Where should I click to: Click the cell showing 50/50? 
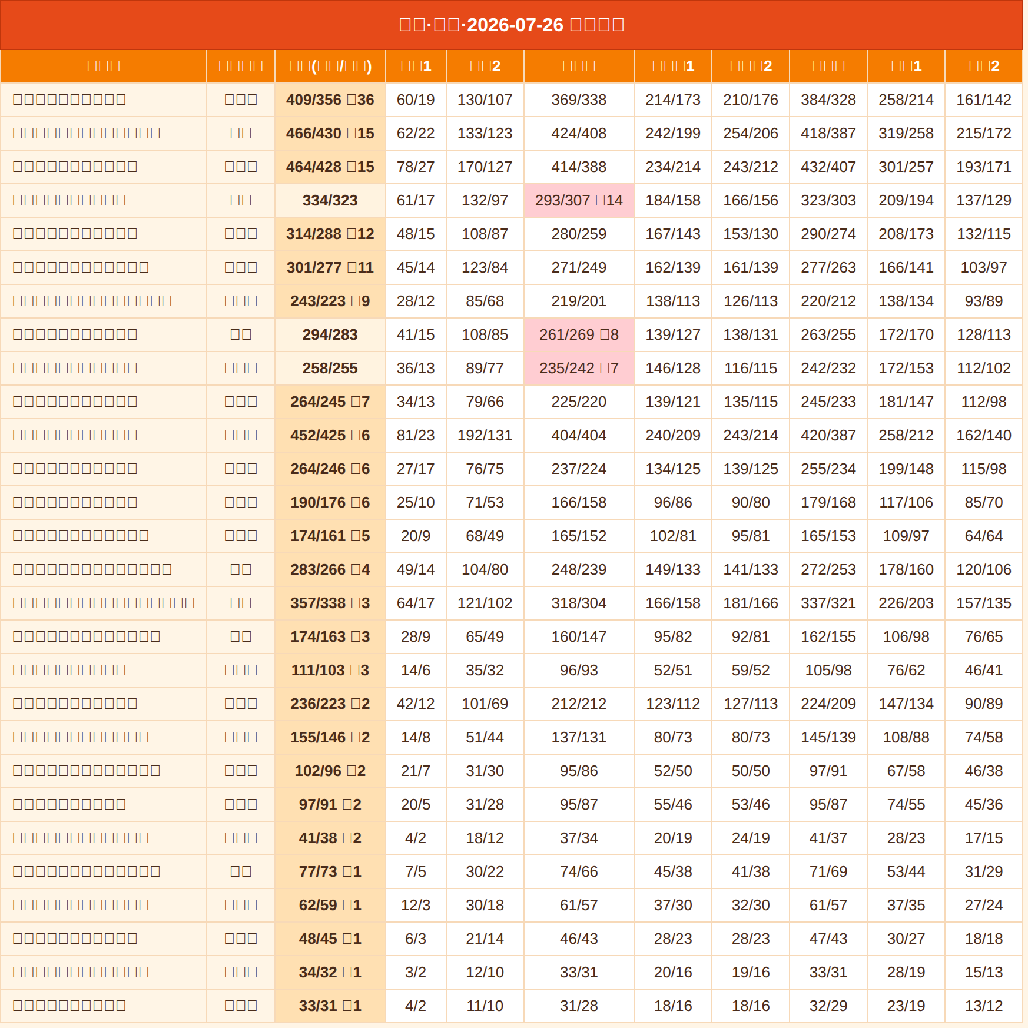[751, 771]
